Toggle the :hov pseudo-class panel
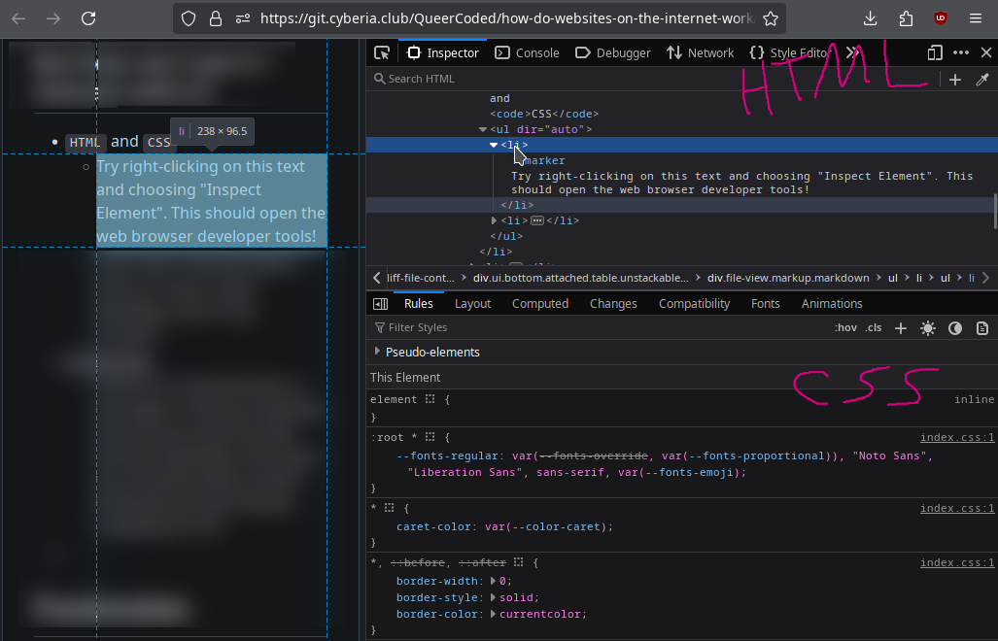Image resolution: width=998 pixels, height=641 pixels. pos(845,327)
